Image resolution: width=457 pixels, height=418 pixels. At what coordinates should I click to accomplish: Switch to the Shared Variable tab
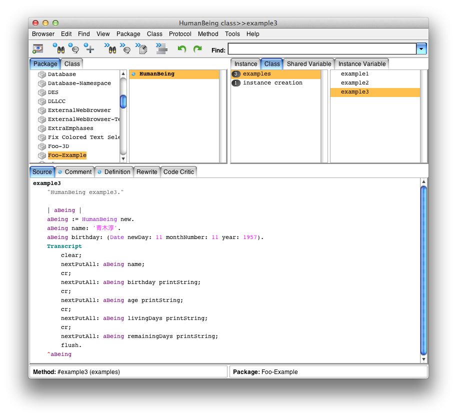(x=309, y=64)
